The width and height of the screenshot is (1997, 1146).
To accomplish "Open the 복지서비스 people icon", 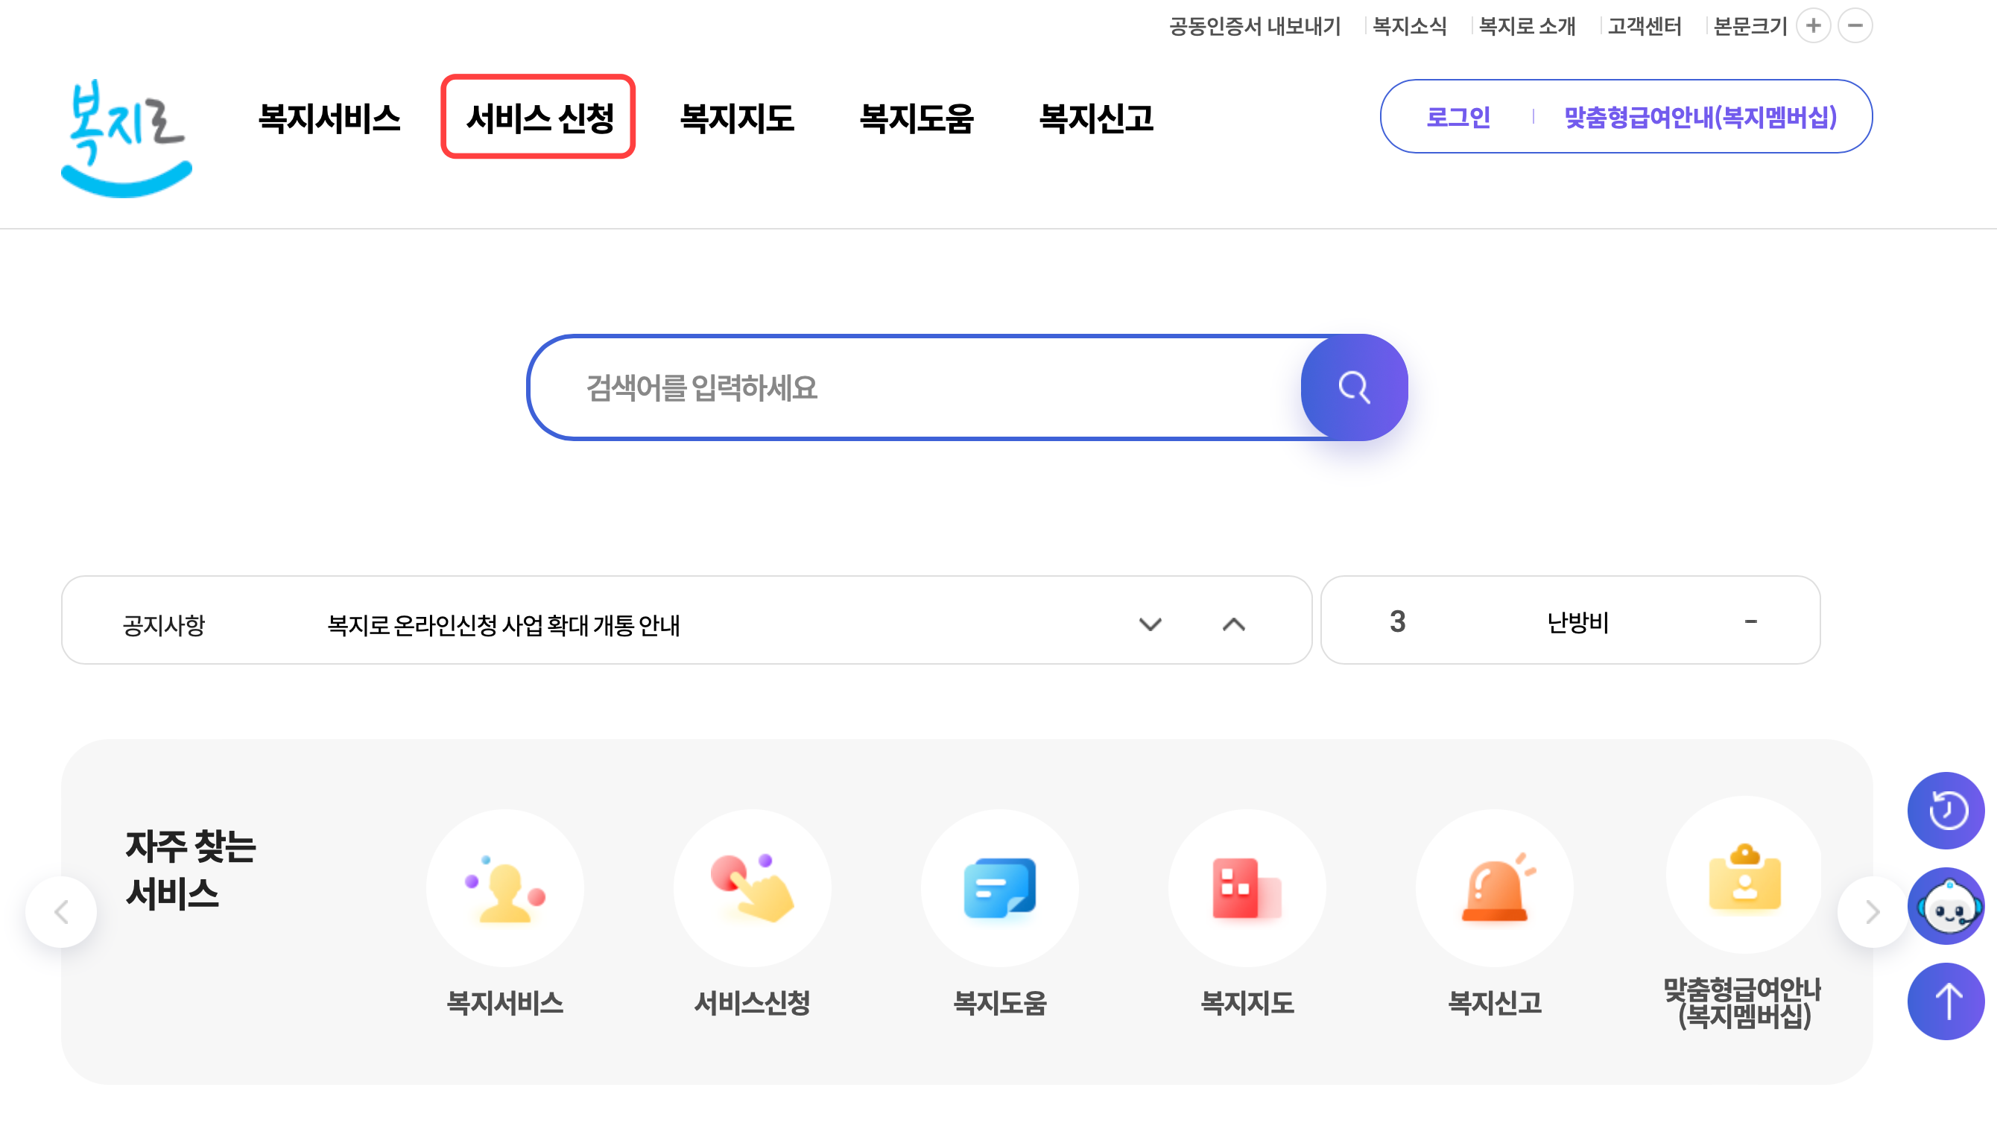I will click(x=504, y=889).
